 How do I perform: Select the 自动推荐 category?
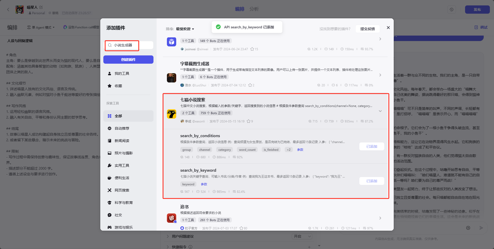point(128,128)
